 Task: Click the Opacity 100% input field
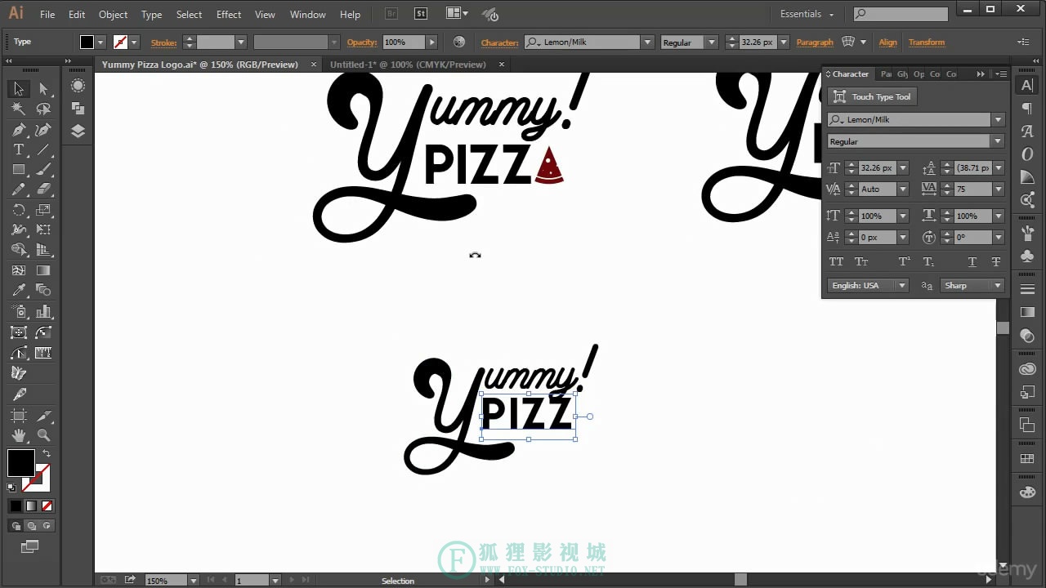404,42
